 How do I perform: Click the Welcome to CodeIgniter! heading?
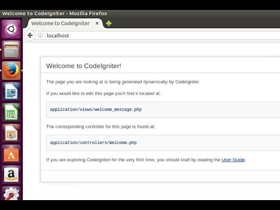click(x=83, y=66)
